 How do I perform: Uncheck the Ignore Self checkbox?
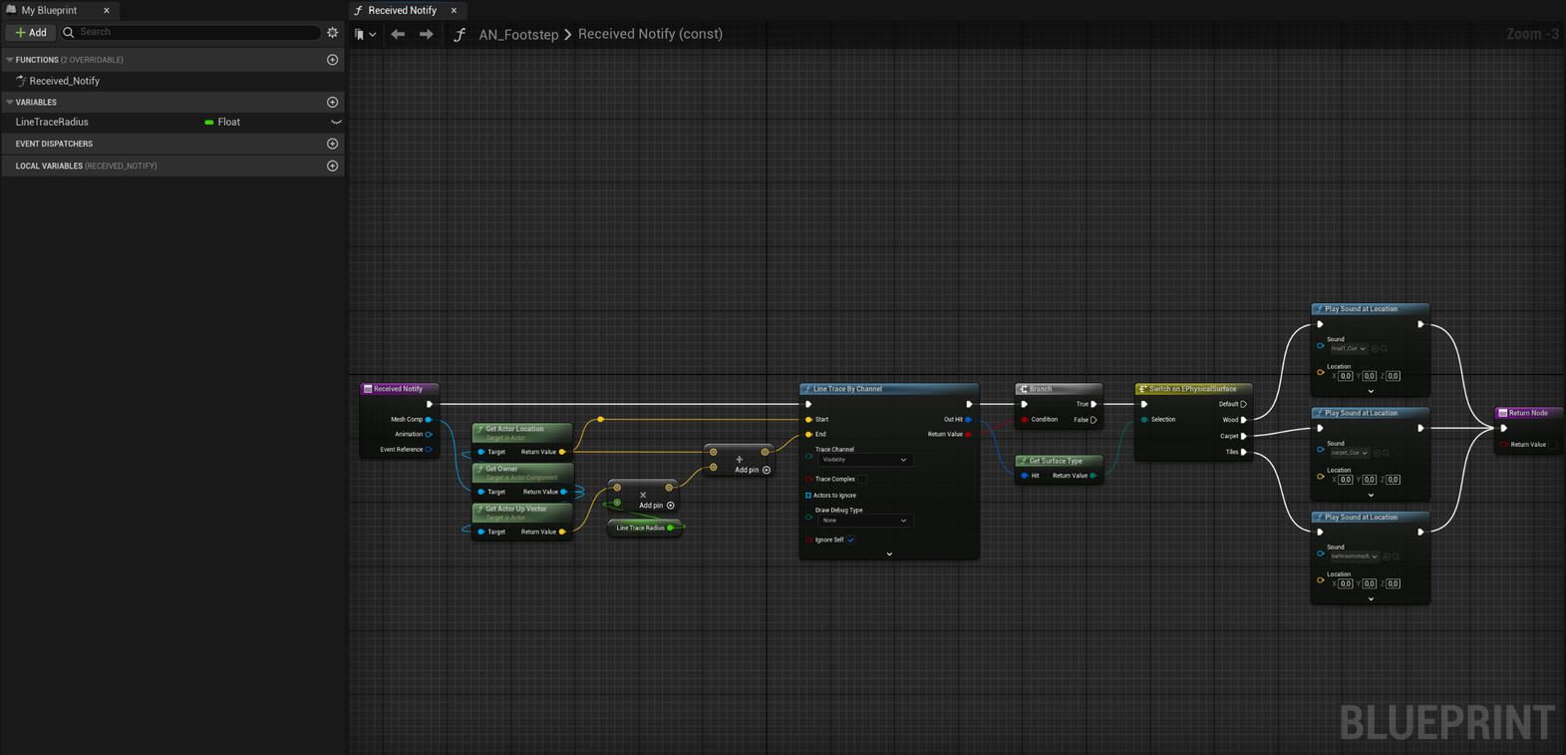(850, 541)
